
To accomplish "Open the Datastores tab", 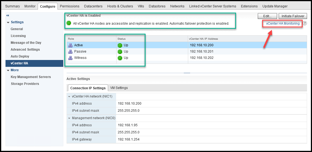I will coord(157,6).
